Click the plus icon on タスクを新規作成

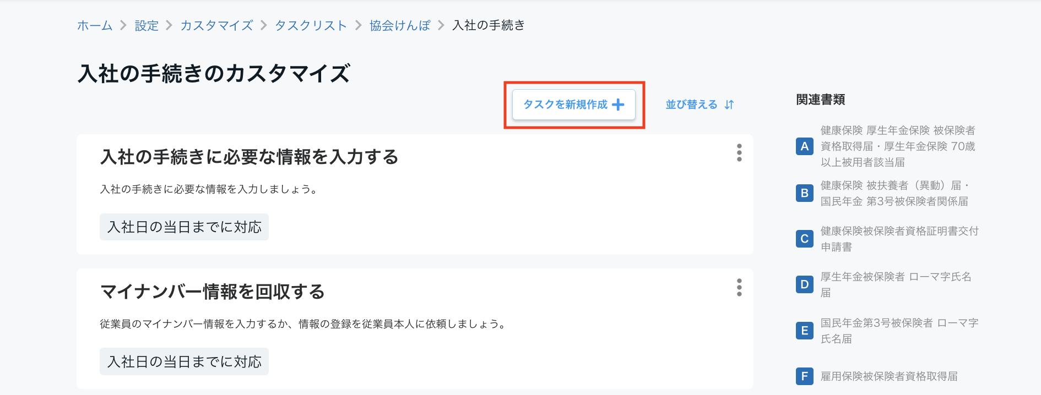point(618,105)
